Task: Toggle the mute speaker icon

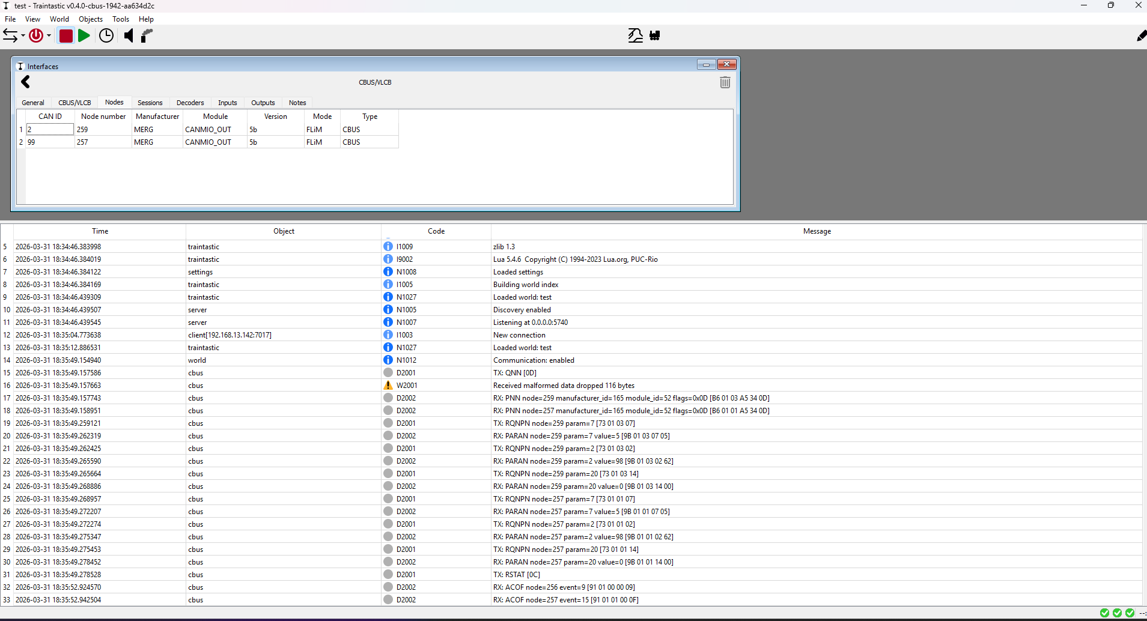Action: [x=129, y=35]
